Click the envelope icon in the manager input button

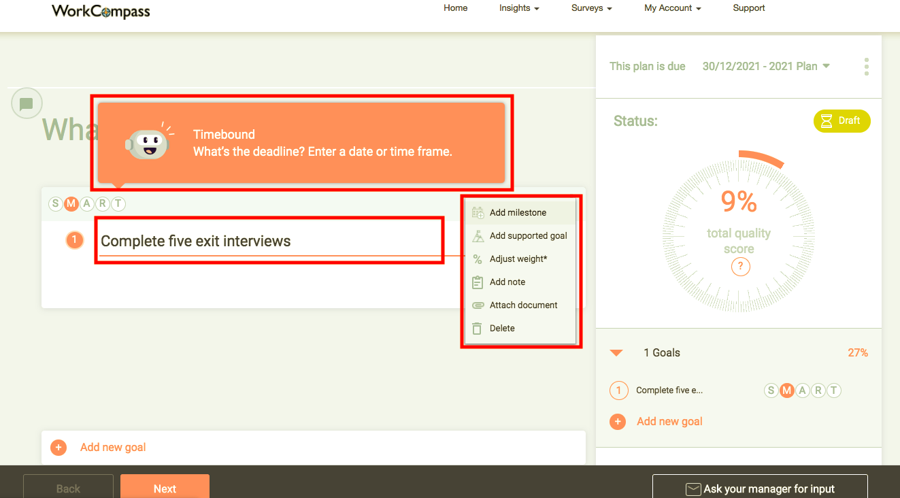(693, 488)
